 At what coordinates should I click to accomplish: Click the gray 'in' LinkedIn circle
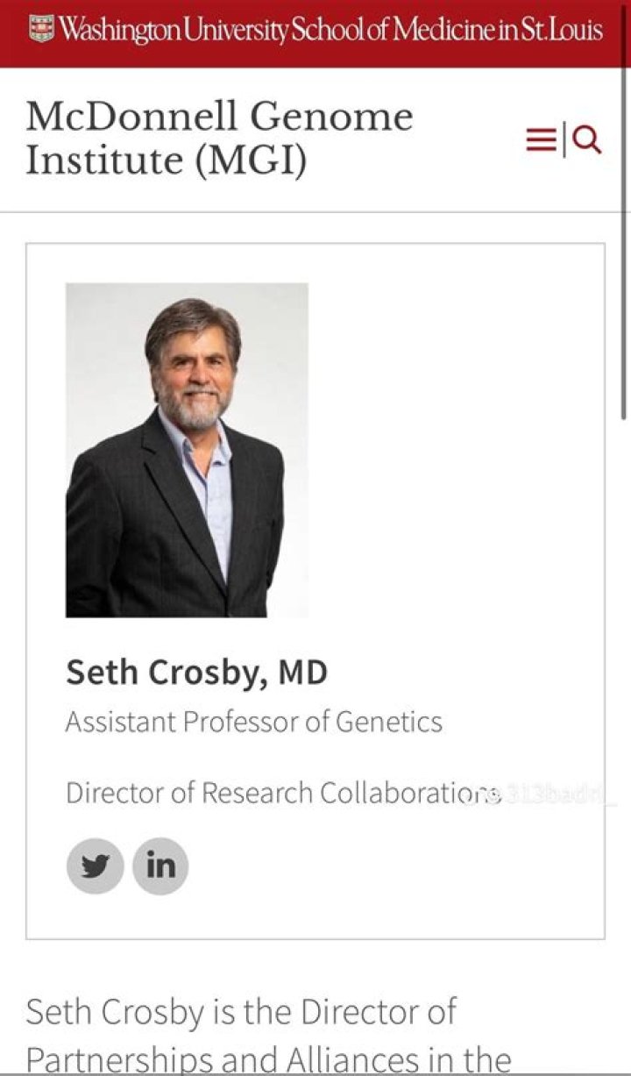point(160,865)
